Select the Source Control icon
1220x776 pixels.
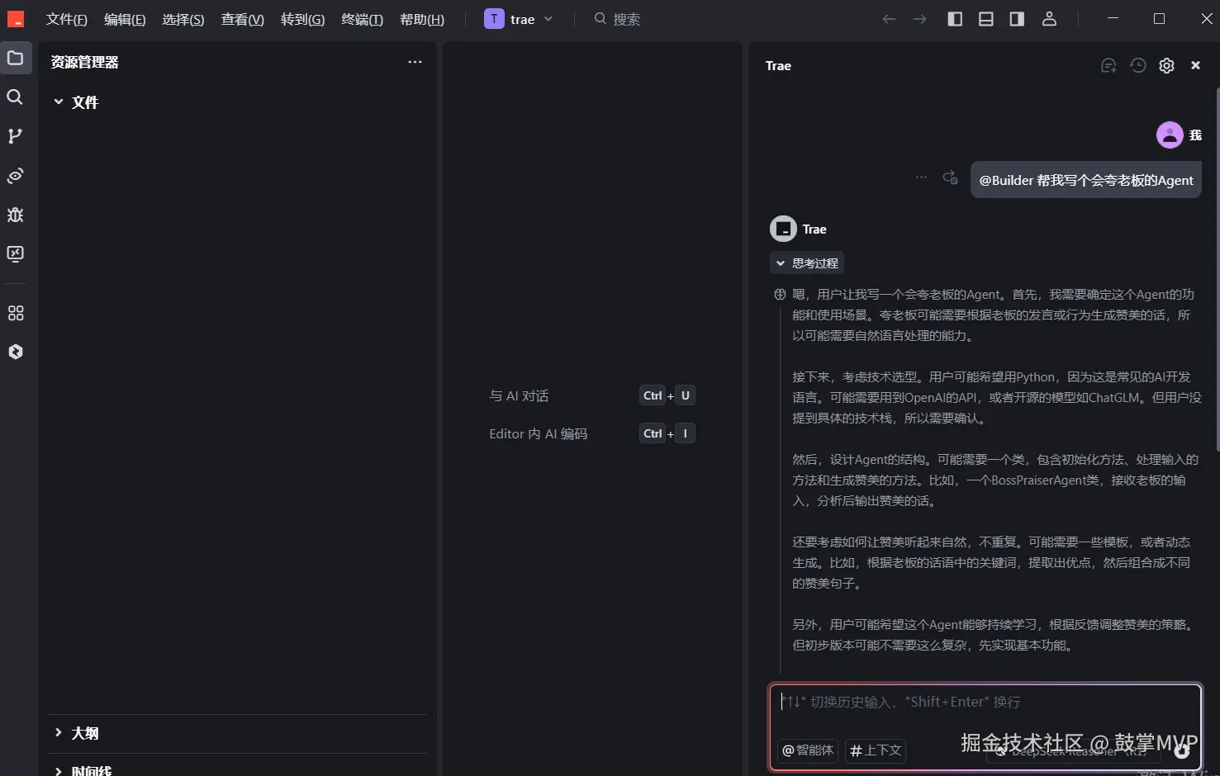(15, 135)
